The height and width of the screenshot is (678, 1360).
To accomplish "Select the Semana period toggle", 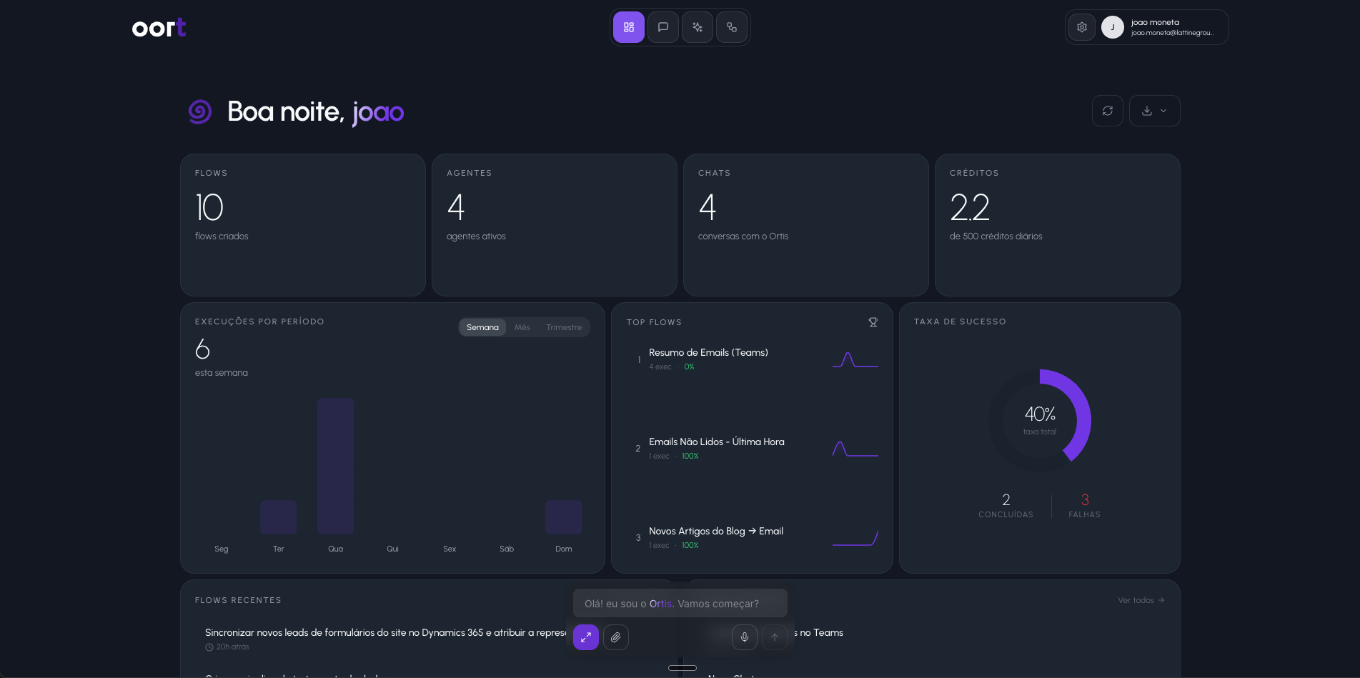I will [x=482, y=327].
